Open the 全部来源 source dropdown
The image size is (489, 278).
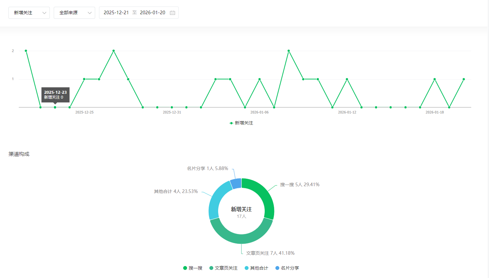pyautogui.click(x=74, y=13)
